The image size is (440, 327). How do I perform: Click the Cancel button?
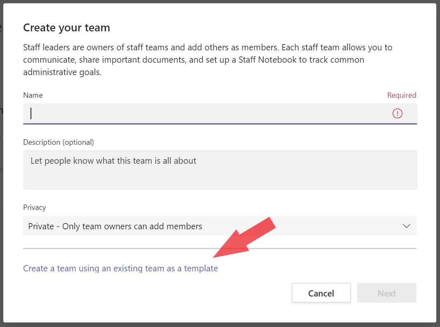(321, 293)
